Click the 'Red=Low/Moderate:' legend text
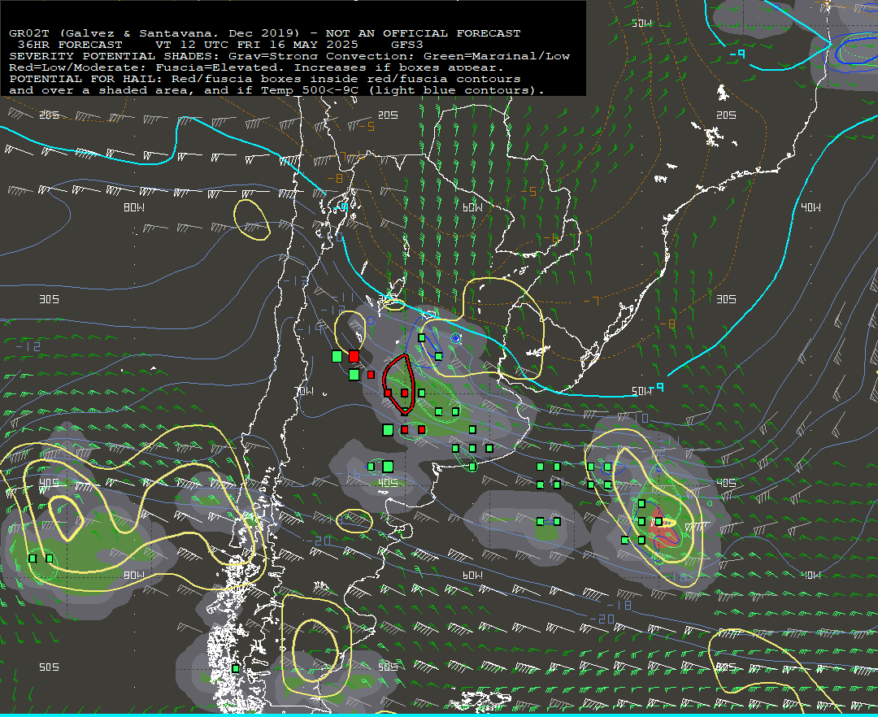This screenshot has width=878, height=717. (78, 67)
